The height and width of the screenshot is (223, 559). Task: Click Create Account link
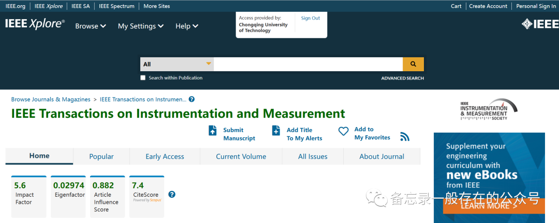point(488,6)
